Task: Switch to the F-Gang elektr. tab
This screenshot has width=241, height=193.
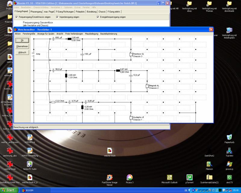Action: point(114,12)
